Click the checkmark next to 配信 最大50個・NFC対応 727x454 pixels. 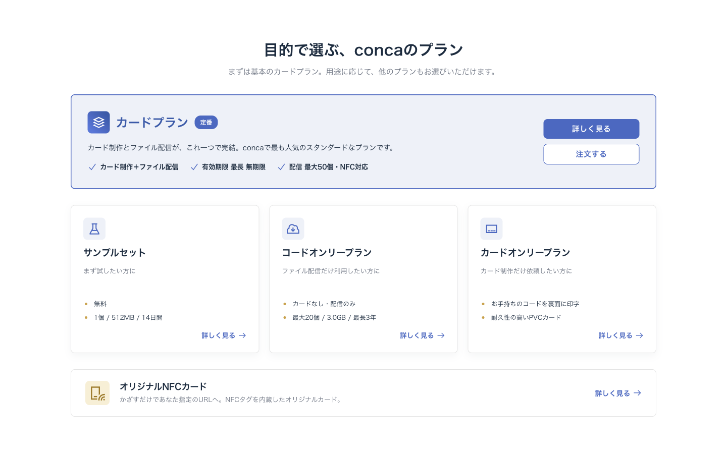pyautogui.click(x=282, y=167)
